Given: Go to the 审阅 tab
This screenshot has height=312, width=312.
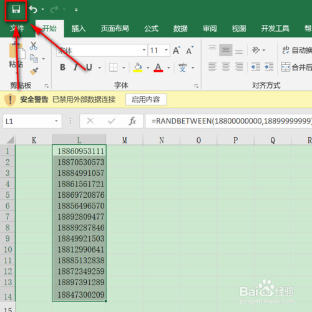Looking at the screenshot, I should [x=210, y=29].
